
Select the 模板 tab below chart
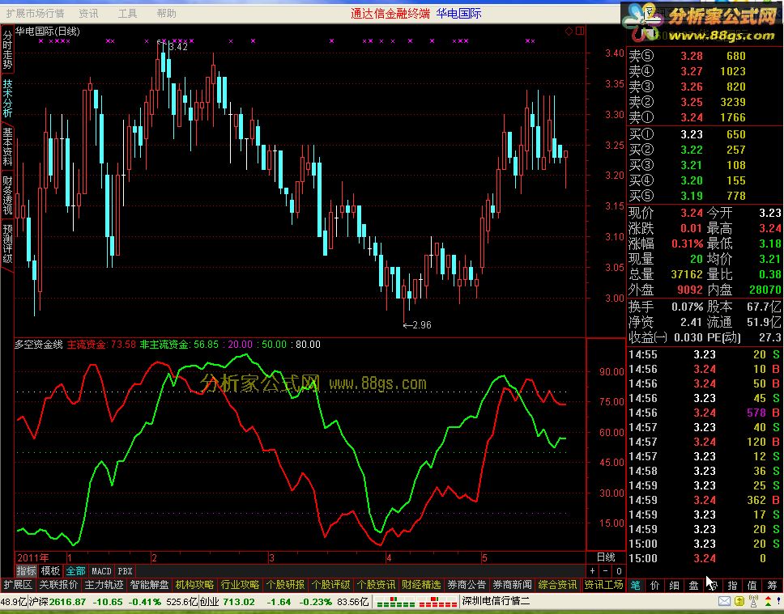(x=50, y=570)
